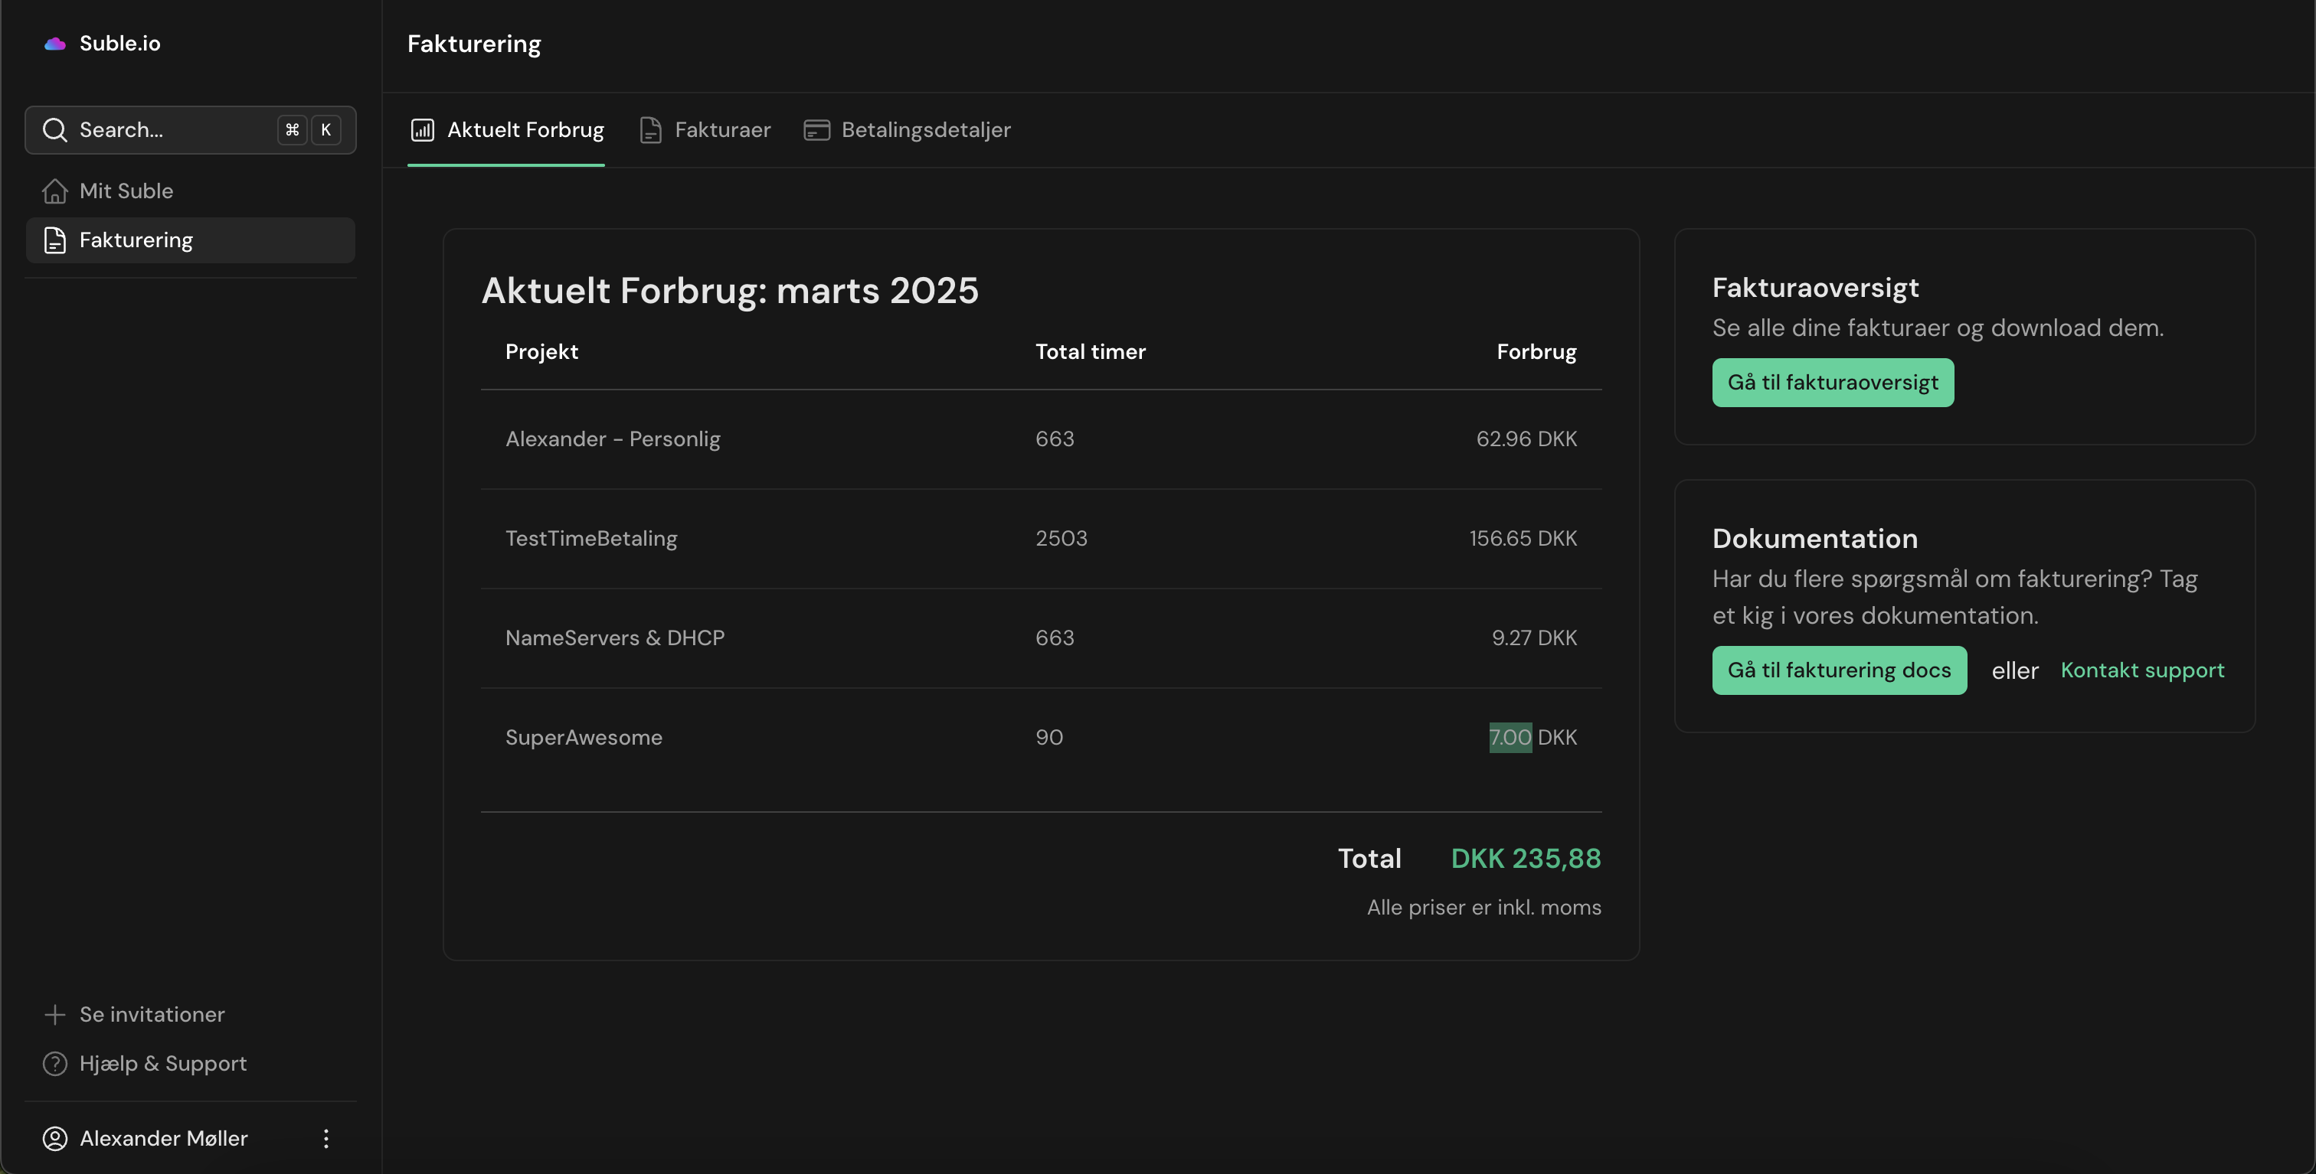
Task: Click the SuperAwesome project name
Action: (x=584, y=738)
